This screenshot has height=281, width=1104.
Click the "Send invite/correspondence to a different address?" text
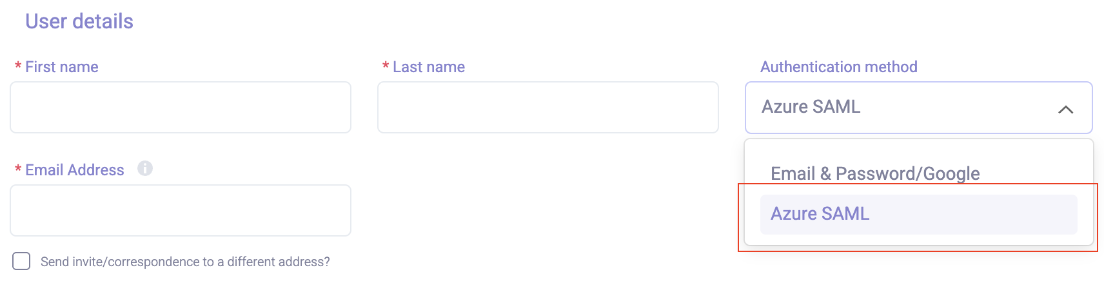coord(185,262)
